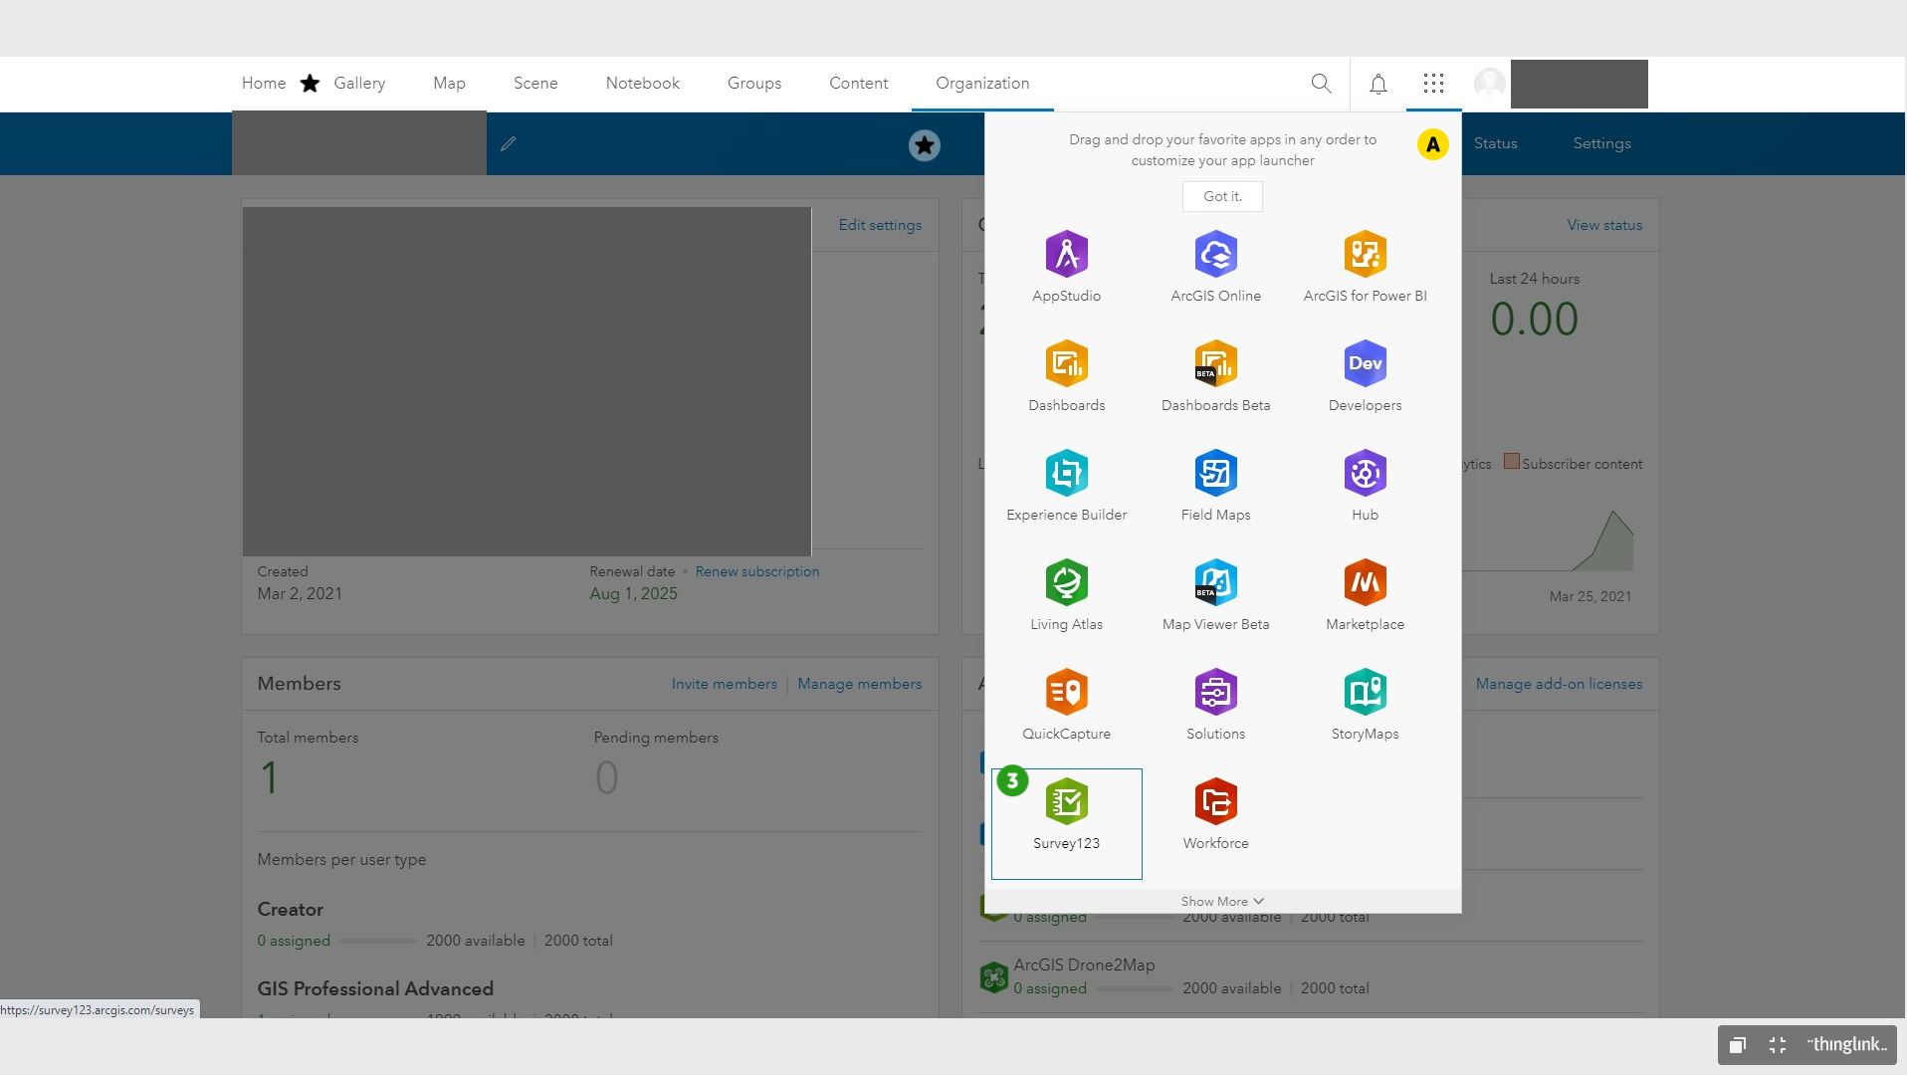1907x1075 pixels.
Task: Open the Notebook tab
Action: (642, 84)
